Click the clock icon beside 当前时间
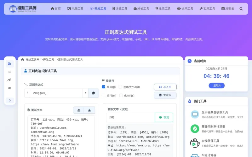The height and width of the screenshot is (157, 252). click(190, 61)
